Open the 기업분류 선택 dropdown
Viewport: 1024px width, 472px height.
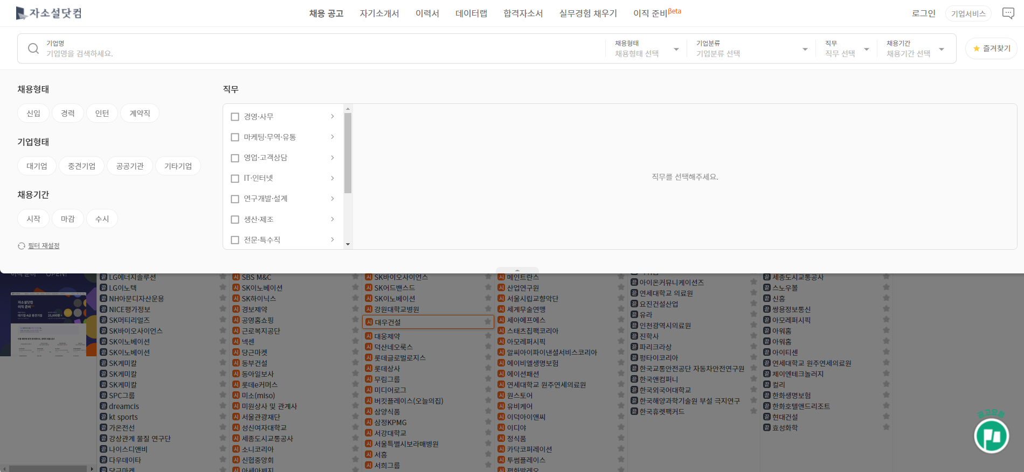pos(751,48)
